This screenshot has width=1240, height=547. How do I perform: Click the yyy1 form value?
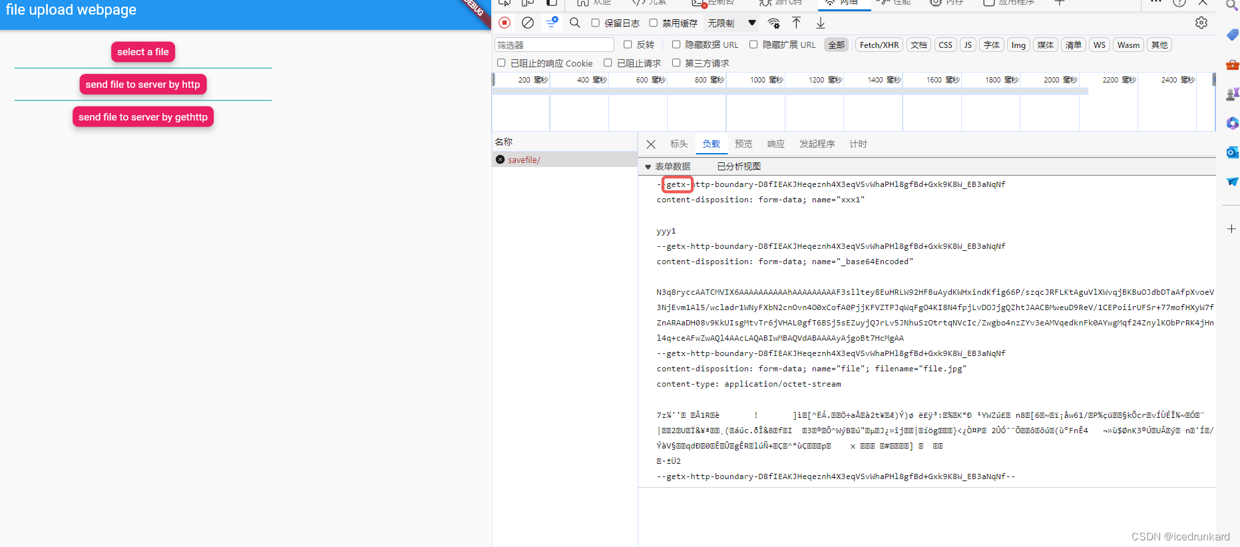click(x=666, y=231)
